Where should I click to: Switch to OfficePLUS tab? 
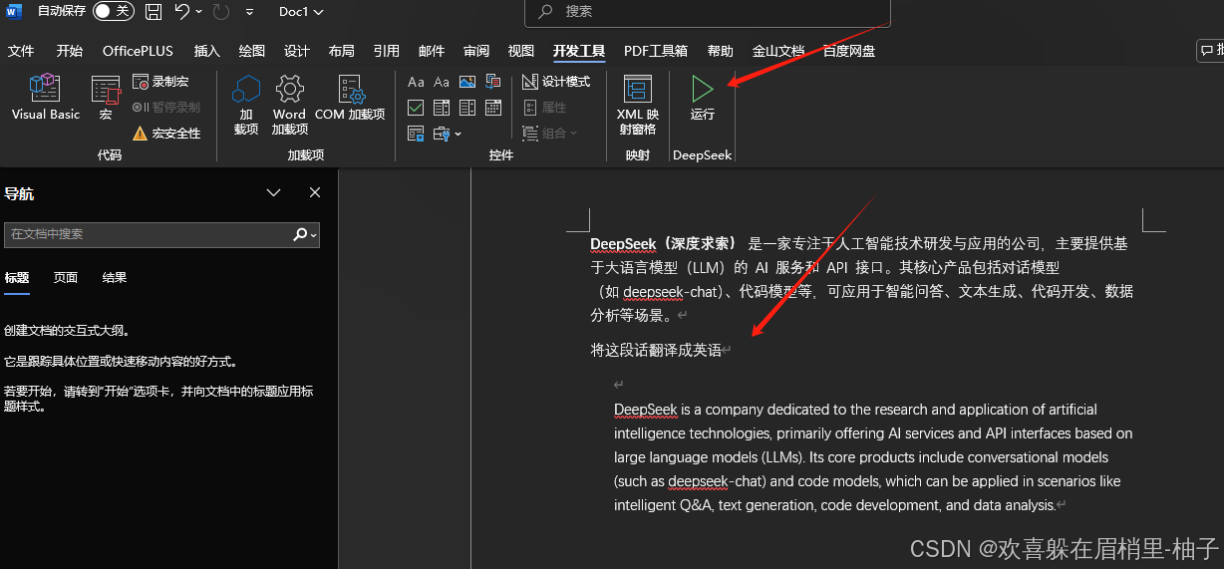pos(138,51)
